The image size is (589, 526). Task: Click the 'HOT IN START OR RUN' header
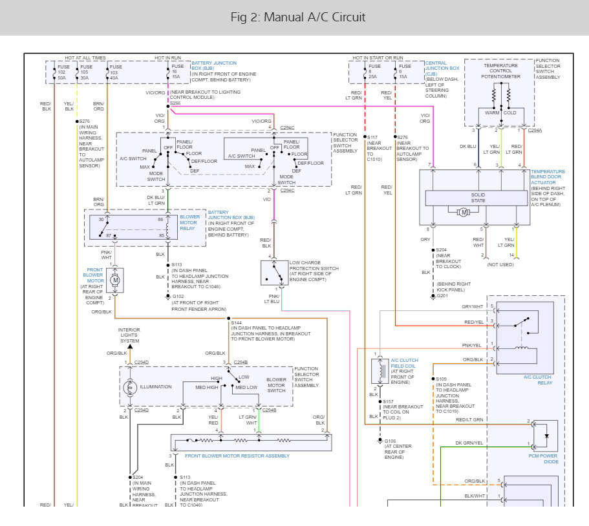click(x=378, y=58)
